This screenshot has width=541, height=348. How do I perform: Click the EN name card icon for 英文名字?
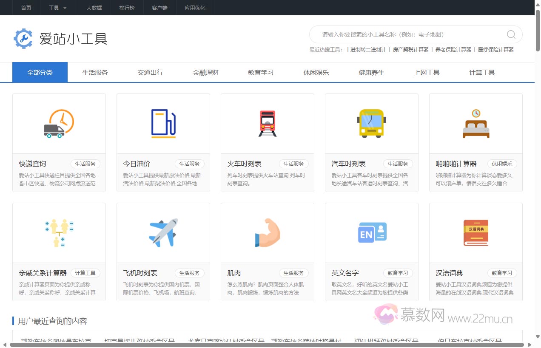point(371,232)
